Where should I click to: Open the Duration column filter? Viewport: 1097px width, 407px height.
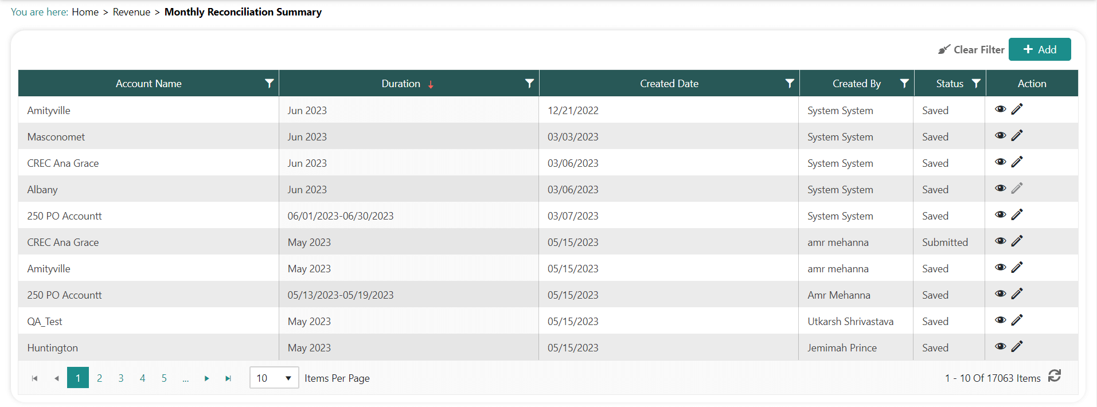[x=529, y=84]
